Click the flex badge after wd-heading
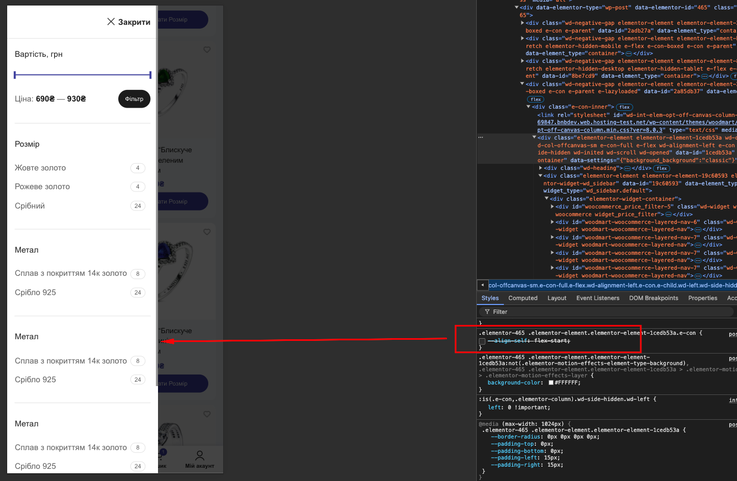 [x=661, y=168]
